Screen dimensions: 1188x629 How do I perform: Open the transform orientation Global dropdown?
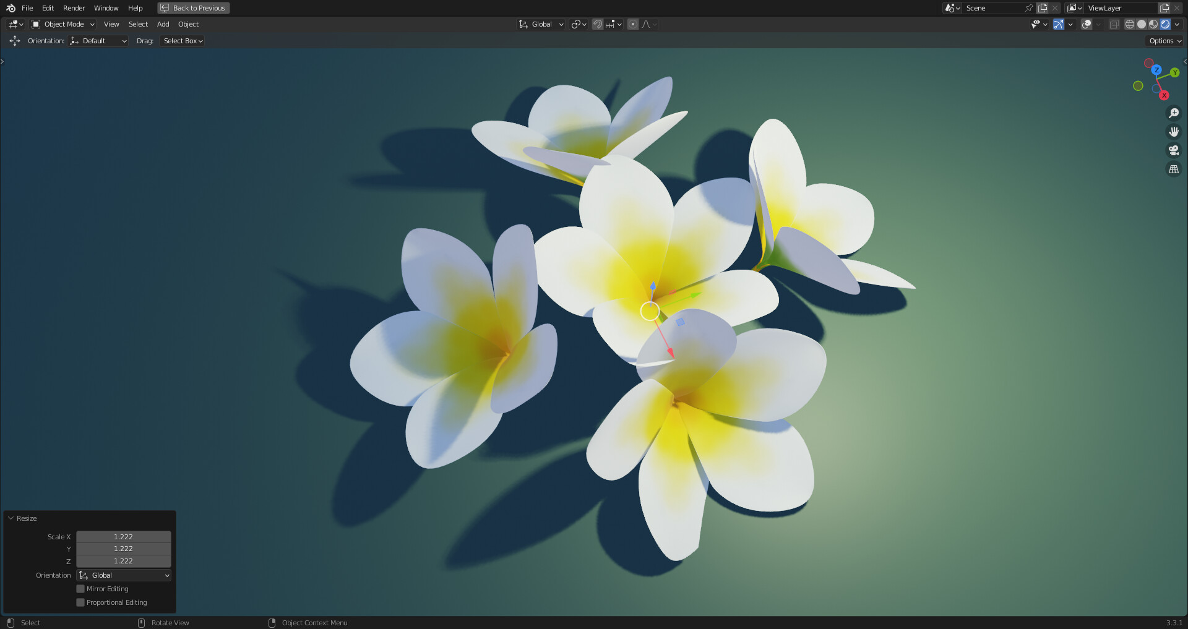(x=540, y=24)
